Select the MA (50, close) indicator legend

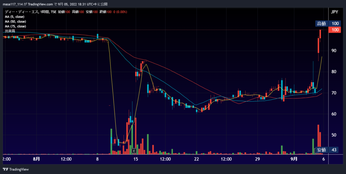click(16, 22)
